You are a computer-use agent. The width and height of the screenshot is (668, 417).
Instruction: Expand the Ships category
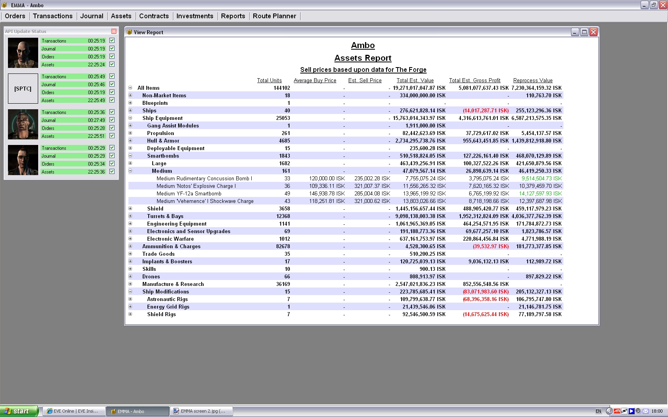[130, 110]
